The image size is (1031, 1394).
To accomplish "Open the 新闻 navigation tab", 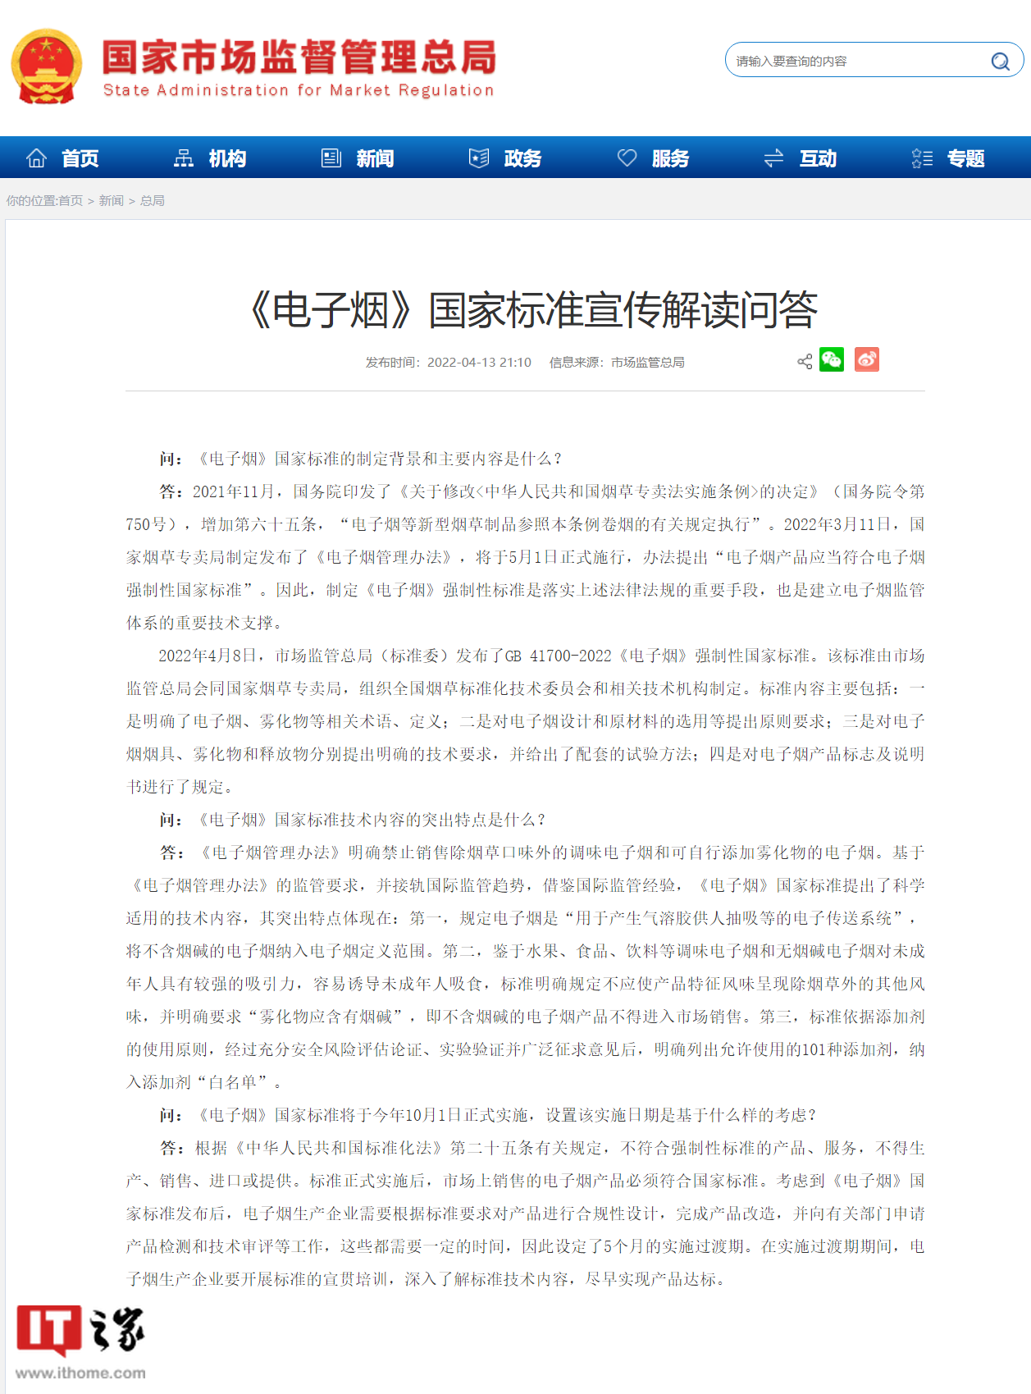I will click(x=375, y=158).
